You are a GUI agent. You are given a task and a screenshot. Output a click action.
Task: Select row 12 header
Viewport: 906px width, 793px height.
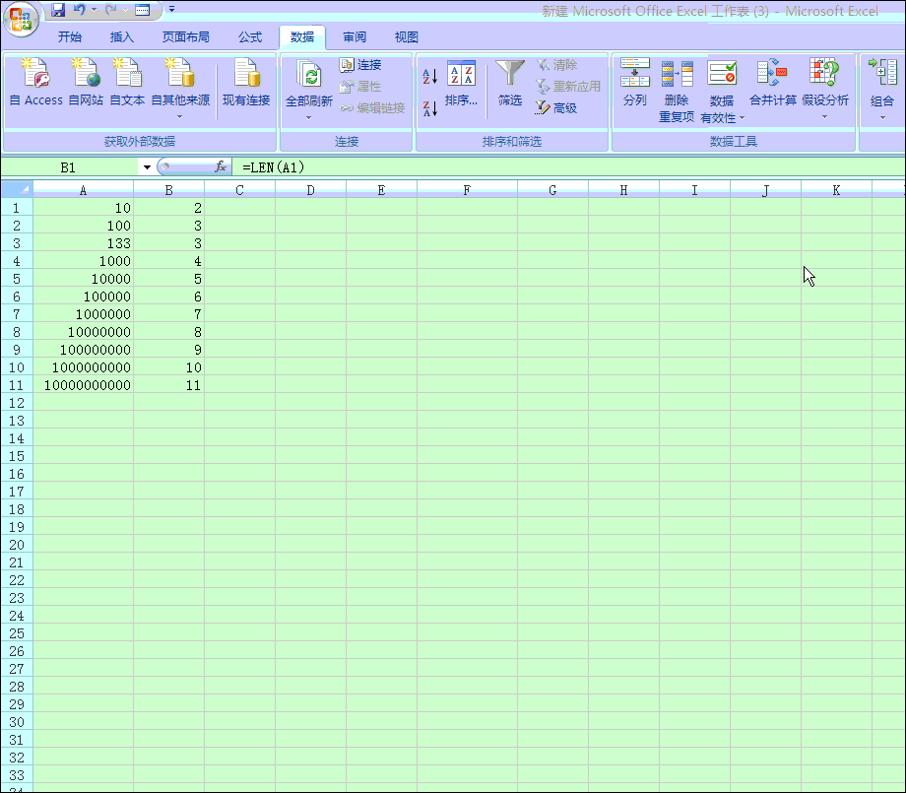click(17, 403)
